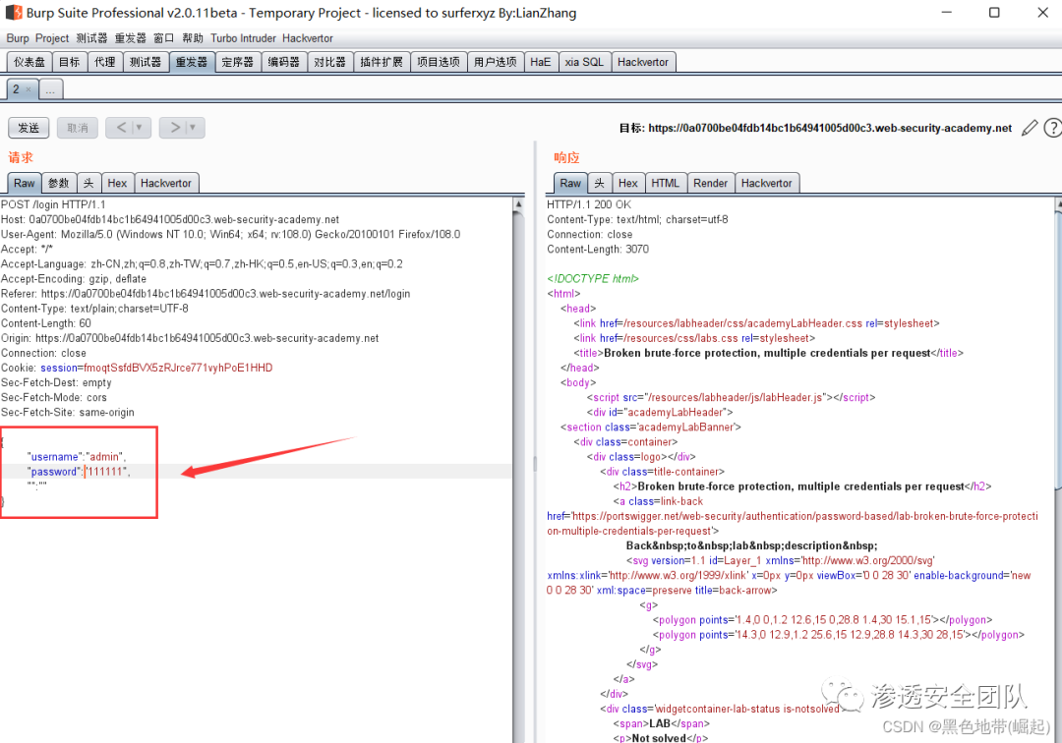Image resolution: width=1062 pixels, height=743 pixels.
Task: Select the response Raw tab
Action: [570, 183]
